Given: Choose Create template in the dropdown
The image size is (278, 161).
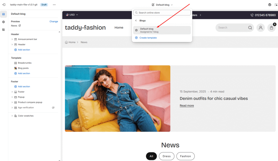Looking at the screenshot, I should [148, 38].
